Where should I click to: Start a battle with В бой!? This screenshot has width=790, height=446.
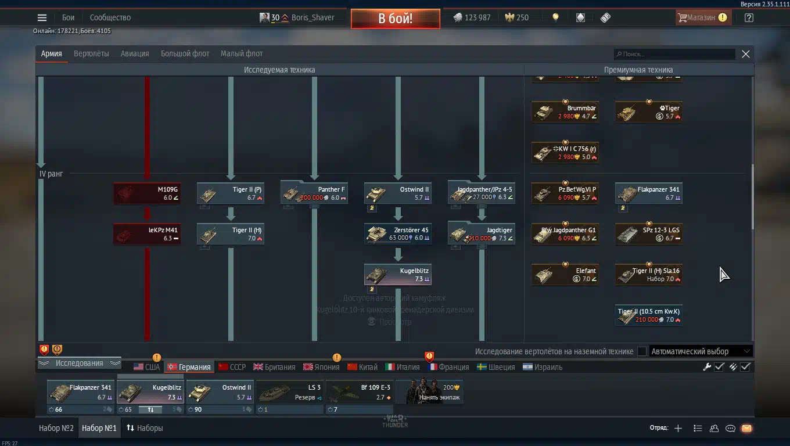[x=395, y=18]
